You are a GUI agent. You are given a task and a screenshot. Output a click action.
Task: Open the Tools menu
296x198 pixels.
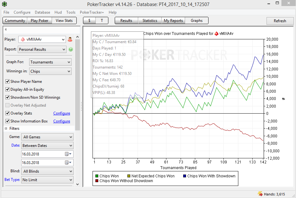coord(71,12)
